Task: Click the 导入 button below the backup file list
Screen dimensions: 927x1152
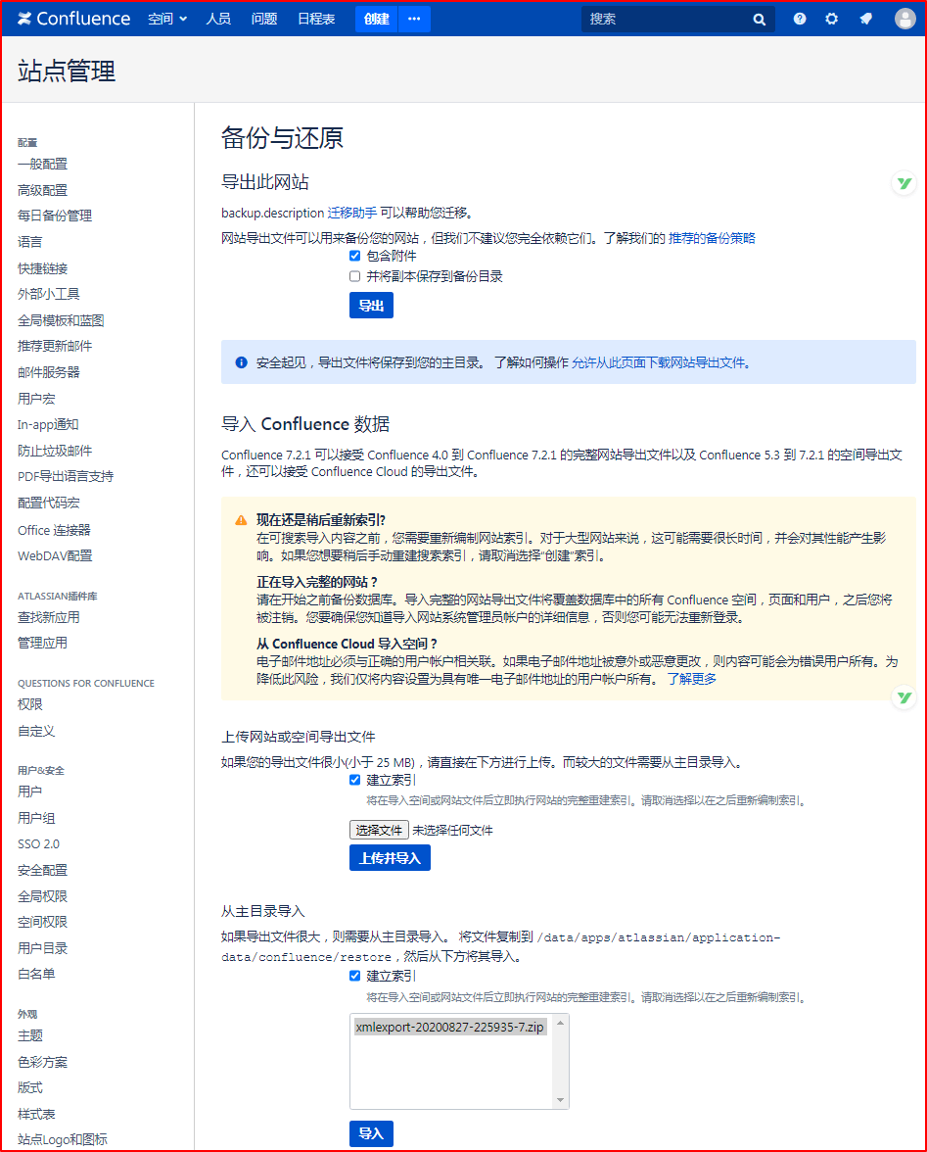Action: click(371, 1132)
